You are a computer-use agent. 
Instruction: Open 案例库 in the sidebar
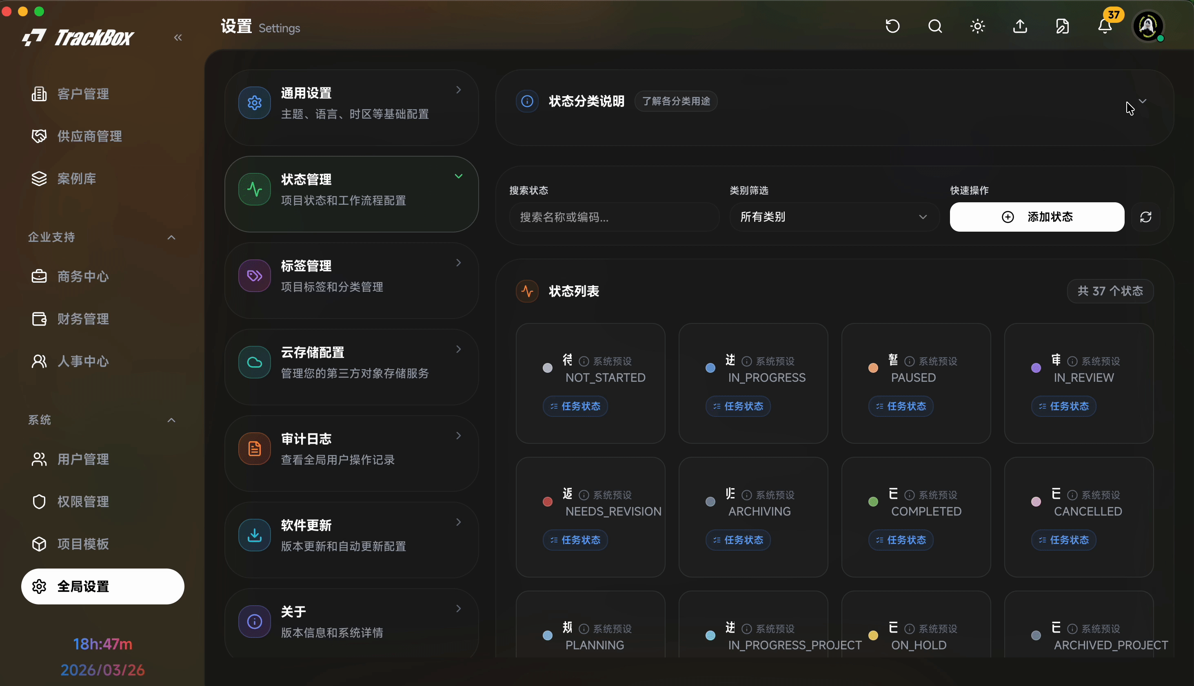coord(103,179)
